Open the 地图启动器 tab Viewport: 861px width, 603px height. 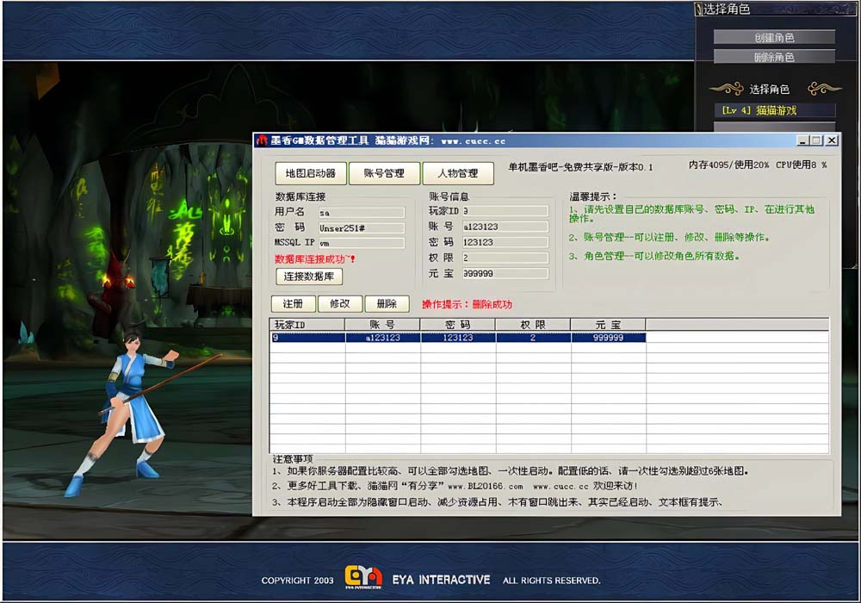click(310, 173)
